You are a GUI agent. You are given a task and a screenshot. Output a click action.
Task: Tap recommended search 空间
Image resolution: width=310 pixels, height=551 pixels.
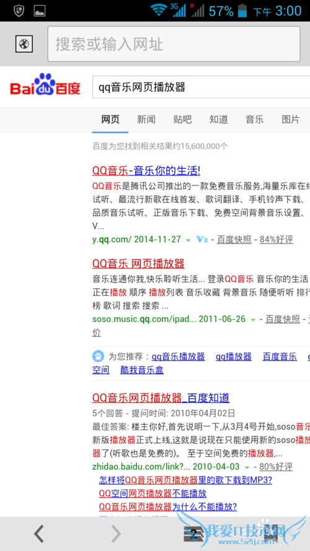pyautogui.click(x=101, y=369)
